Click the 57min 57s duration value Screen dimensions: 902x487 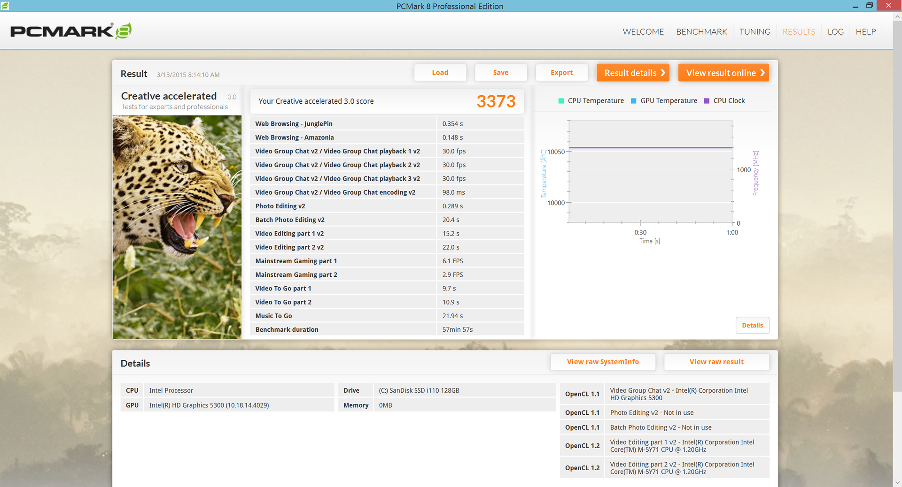click(458, 329)
